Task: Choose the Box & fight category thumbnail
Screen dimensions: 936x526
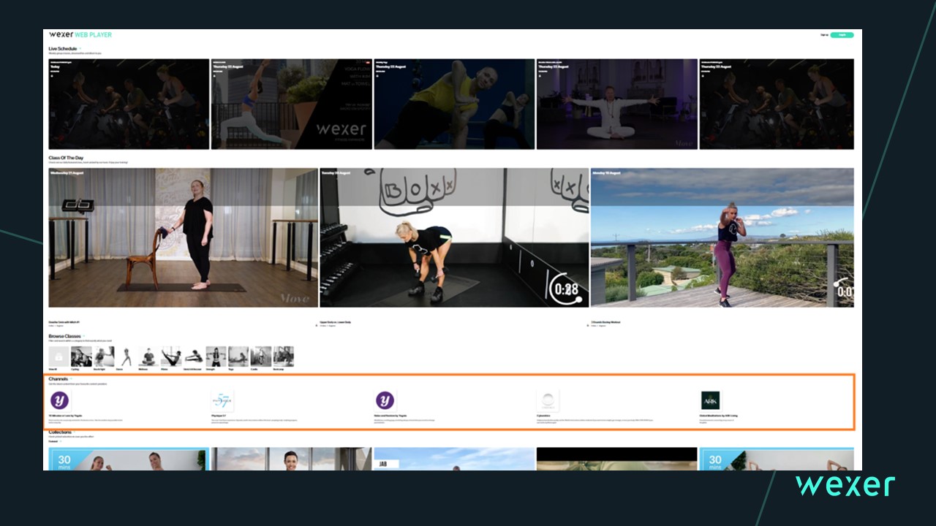Action: click(104, 357)
